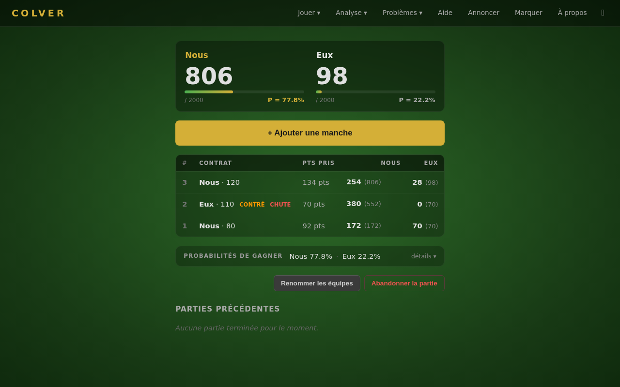Select round 2 row Eux · 110
This screenshot has width=620, height=387.
pos(310,204)
